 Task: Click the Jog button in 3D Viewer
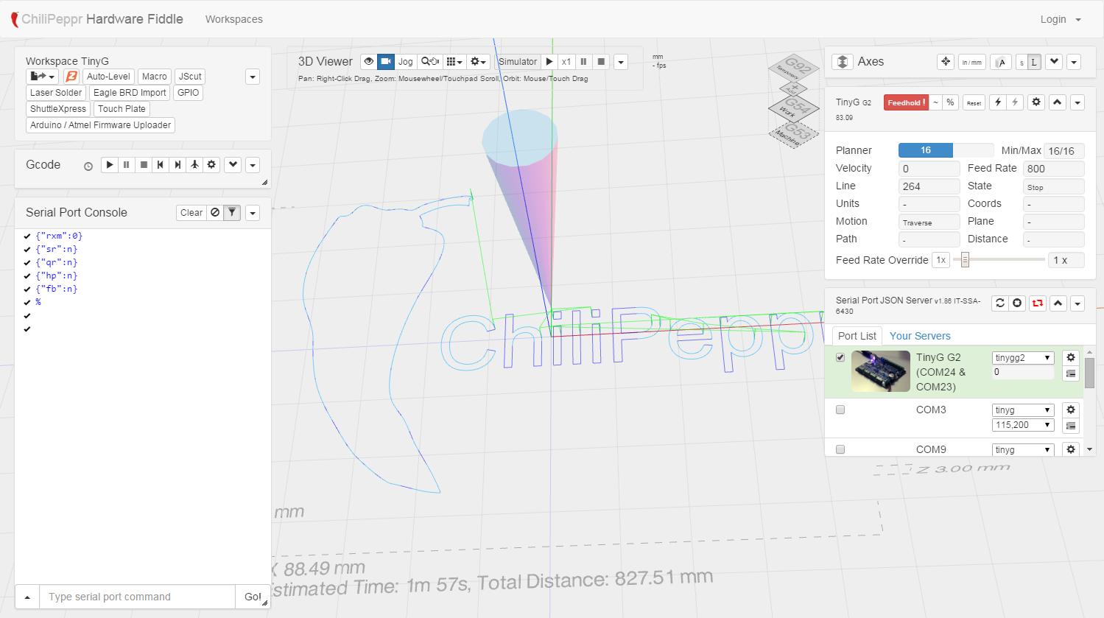406,62
